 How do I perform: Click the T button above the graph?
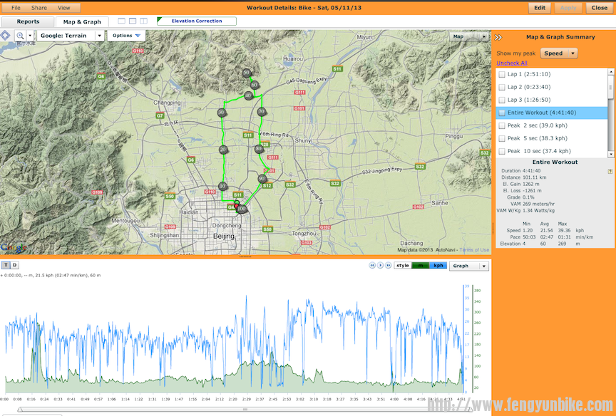tap(5, 265)
